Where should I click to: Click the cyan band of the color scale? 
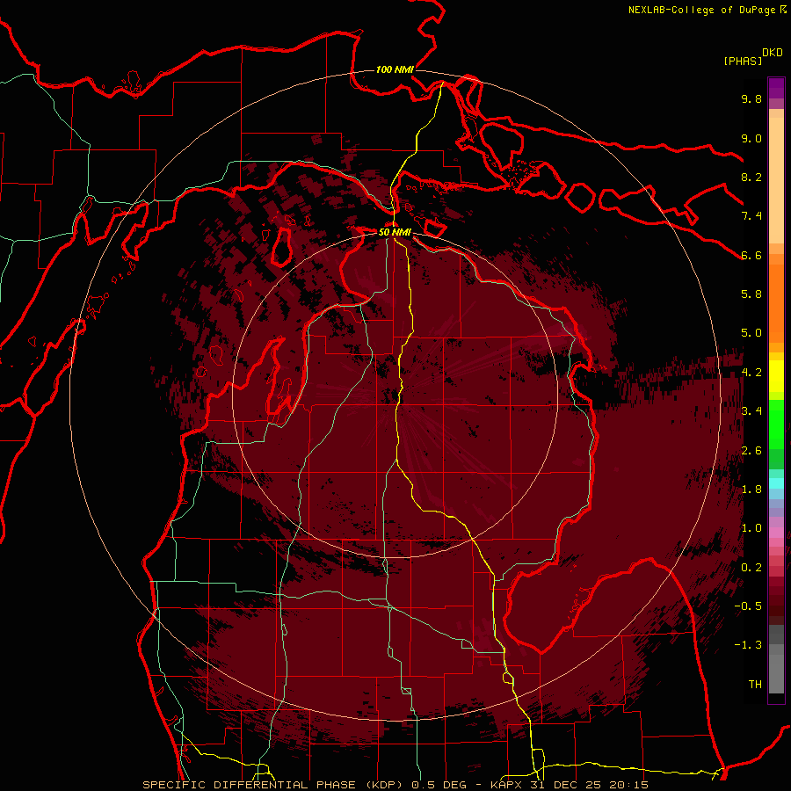click(x=776, y=483)
